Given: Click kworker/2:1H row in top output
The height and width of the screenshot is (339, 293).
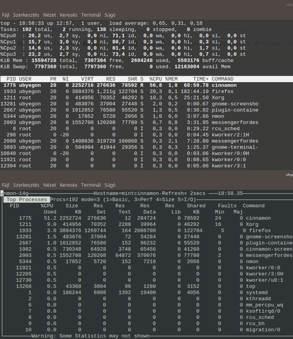Looking at the screenshot, I should (x=146, y=135).
